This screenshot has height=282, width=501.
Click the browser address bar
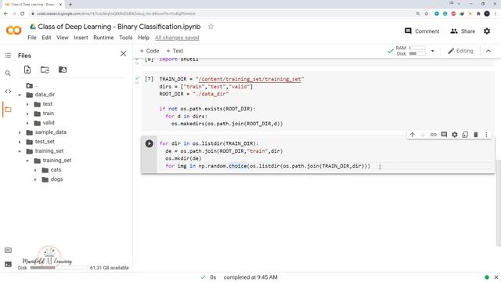point(221,13)
